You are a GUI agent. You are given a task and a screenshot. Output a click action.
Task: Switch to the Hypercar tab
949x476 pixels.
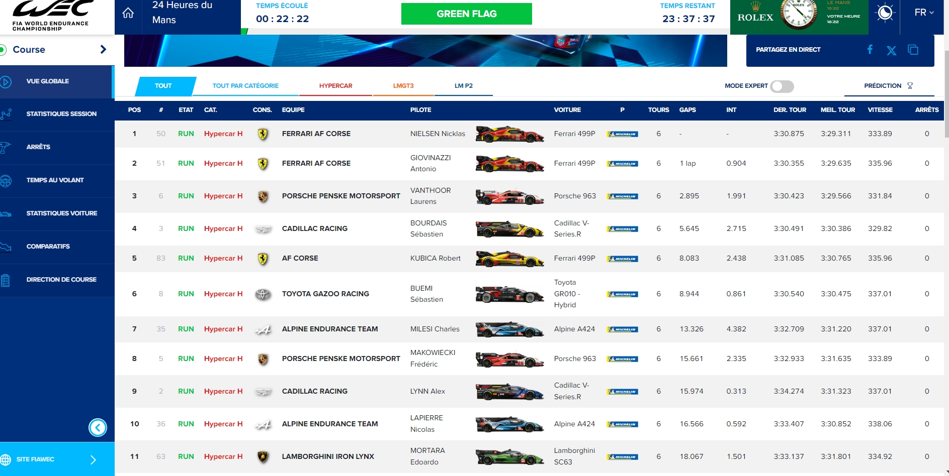pyautogui.click(x=335, y=86)
